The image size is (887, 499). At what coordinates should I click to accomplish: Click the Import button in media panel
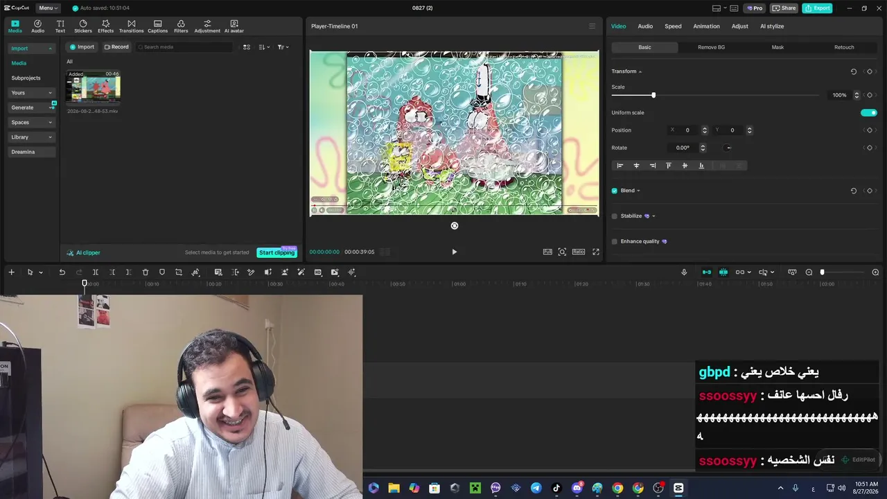[82, 47]
